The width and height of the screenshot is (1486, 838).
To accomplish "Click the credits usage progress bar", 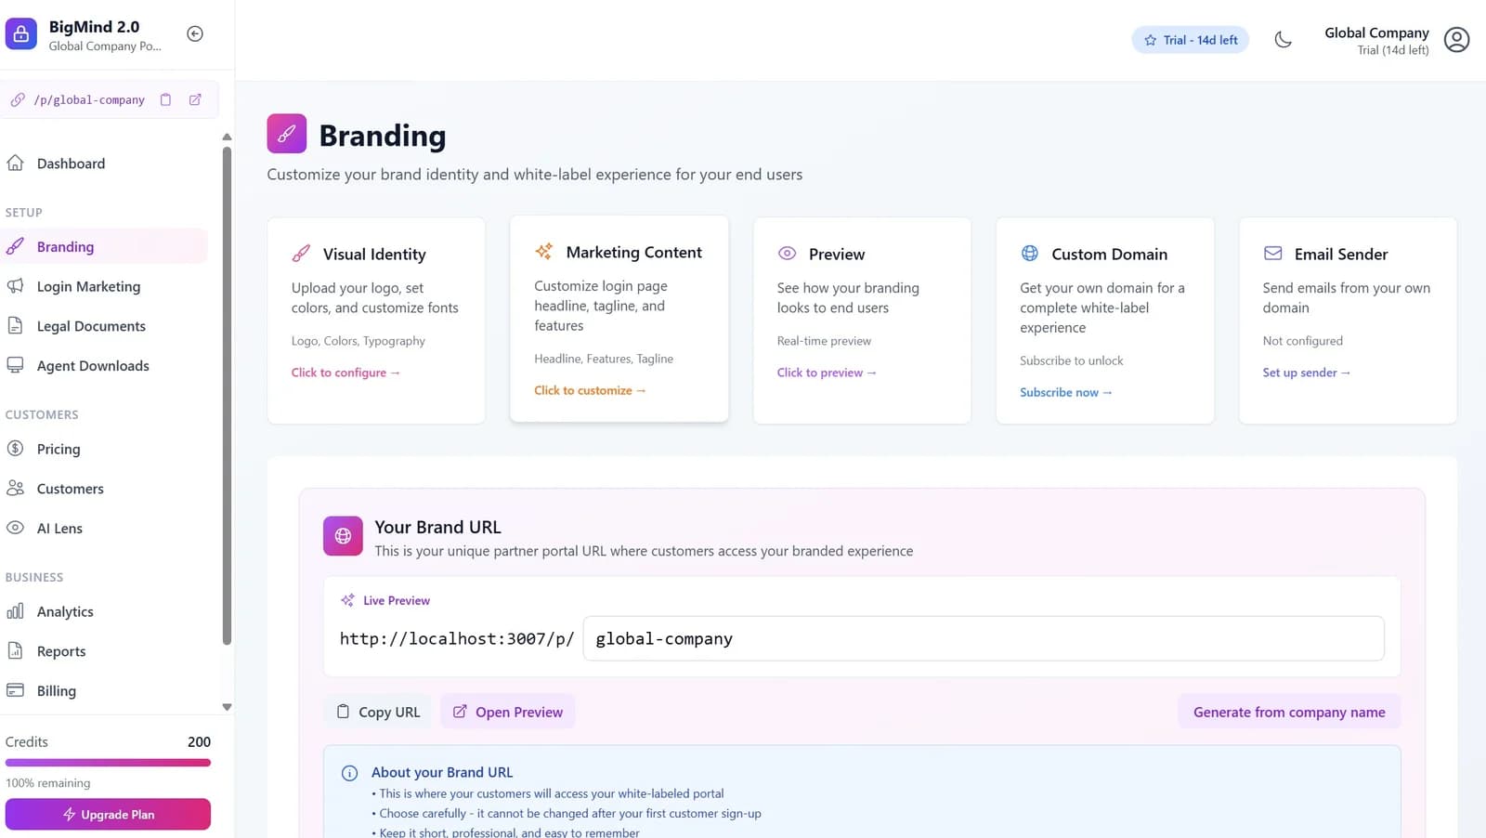I will pyautogui.click(x=108, y=762).
